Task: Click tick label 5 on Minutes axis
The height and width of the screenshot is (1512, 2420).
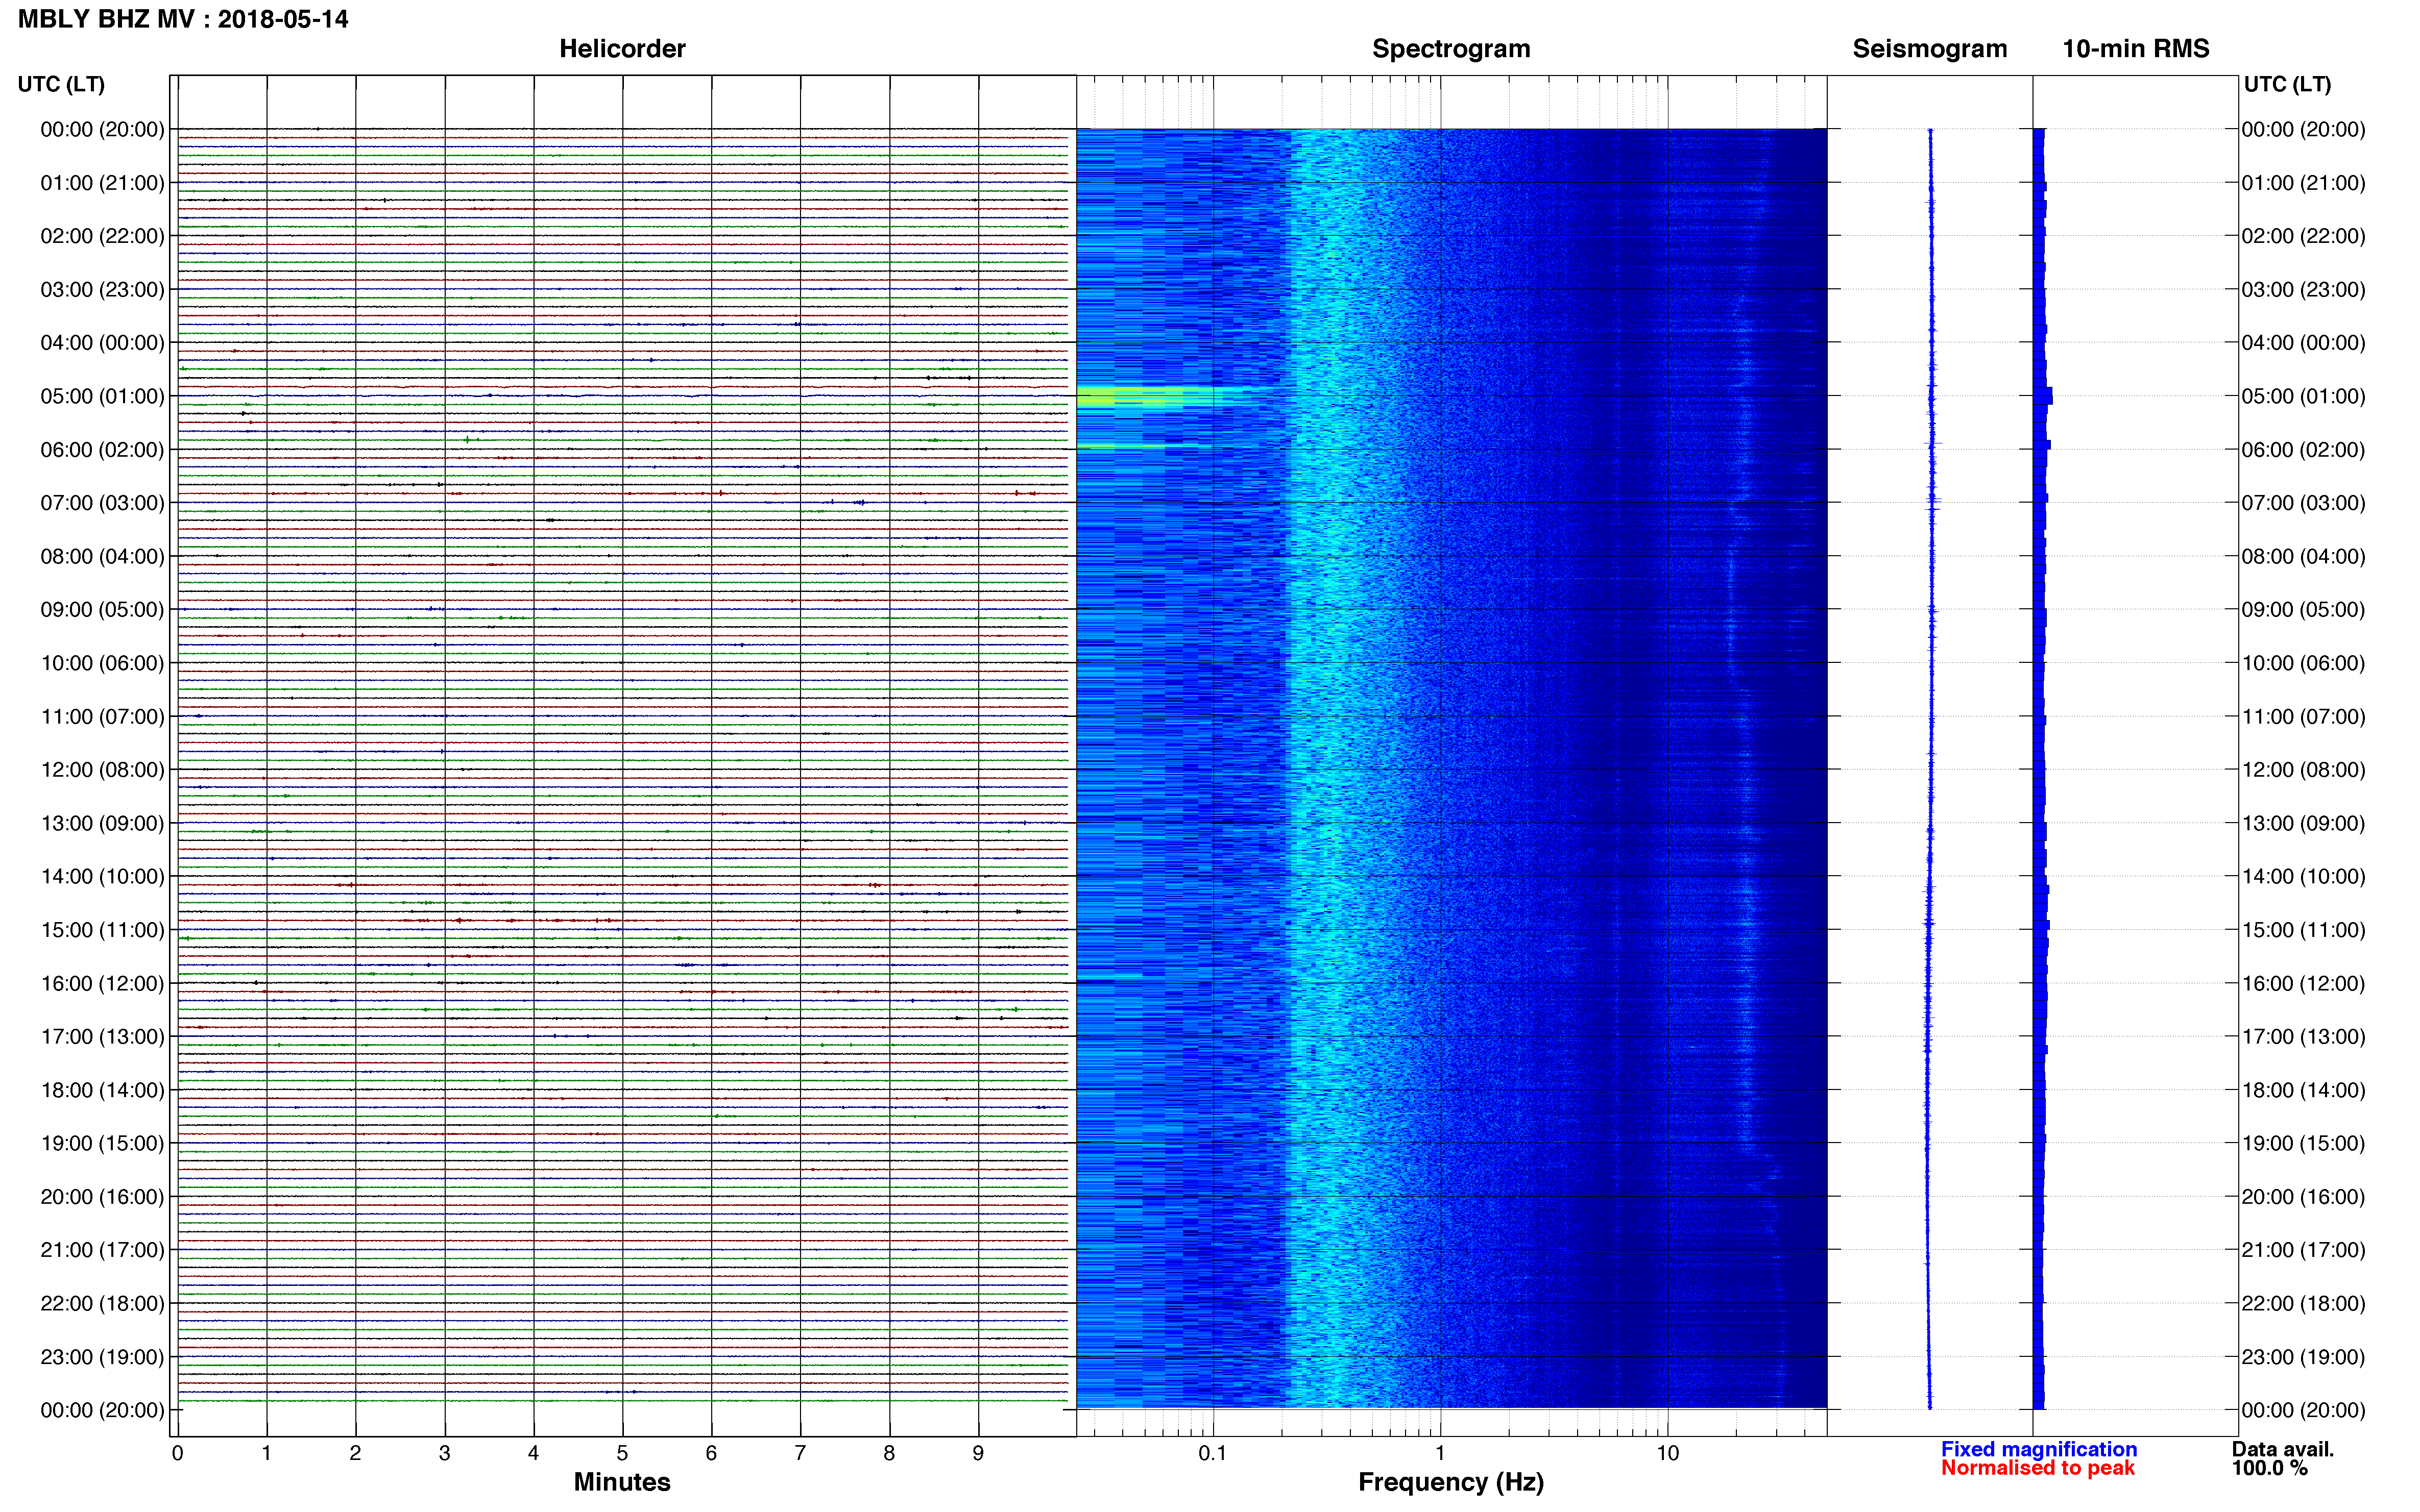Action: pos(622,1454)
